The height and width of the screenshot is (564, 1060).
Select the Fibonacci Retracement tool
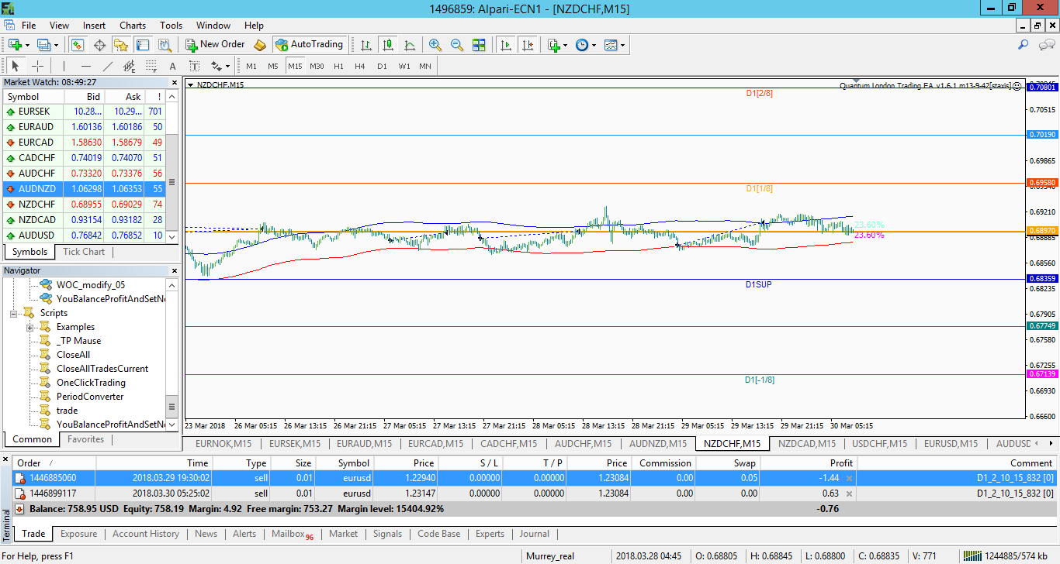click(x=151, y=66)
